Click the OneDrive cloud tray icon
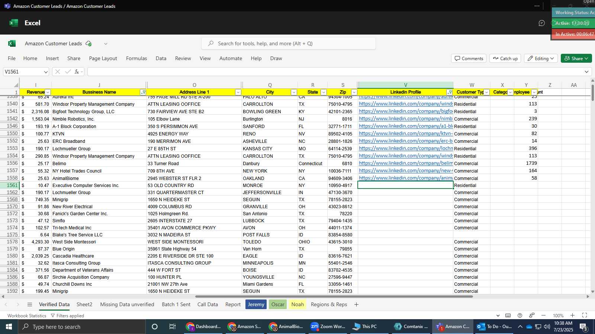Screen dimensions: 595x334 pyautogui.click(x=529, y=327)
